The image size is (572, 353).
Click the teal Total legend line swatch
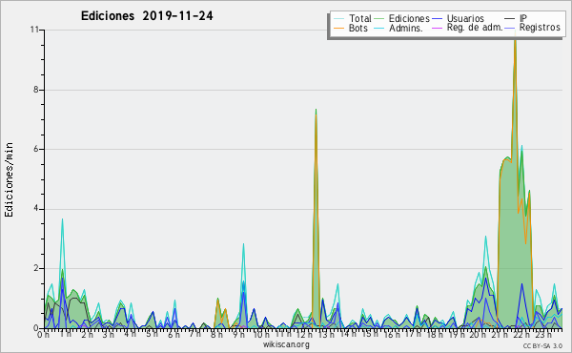[338, 19]
